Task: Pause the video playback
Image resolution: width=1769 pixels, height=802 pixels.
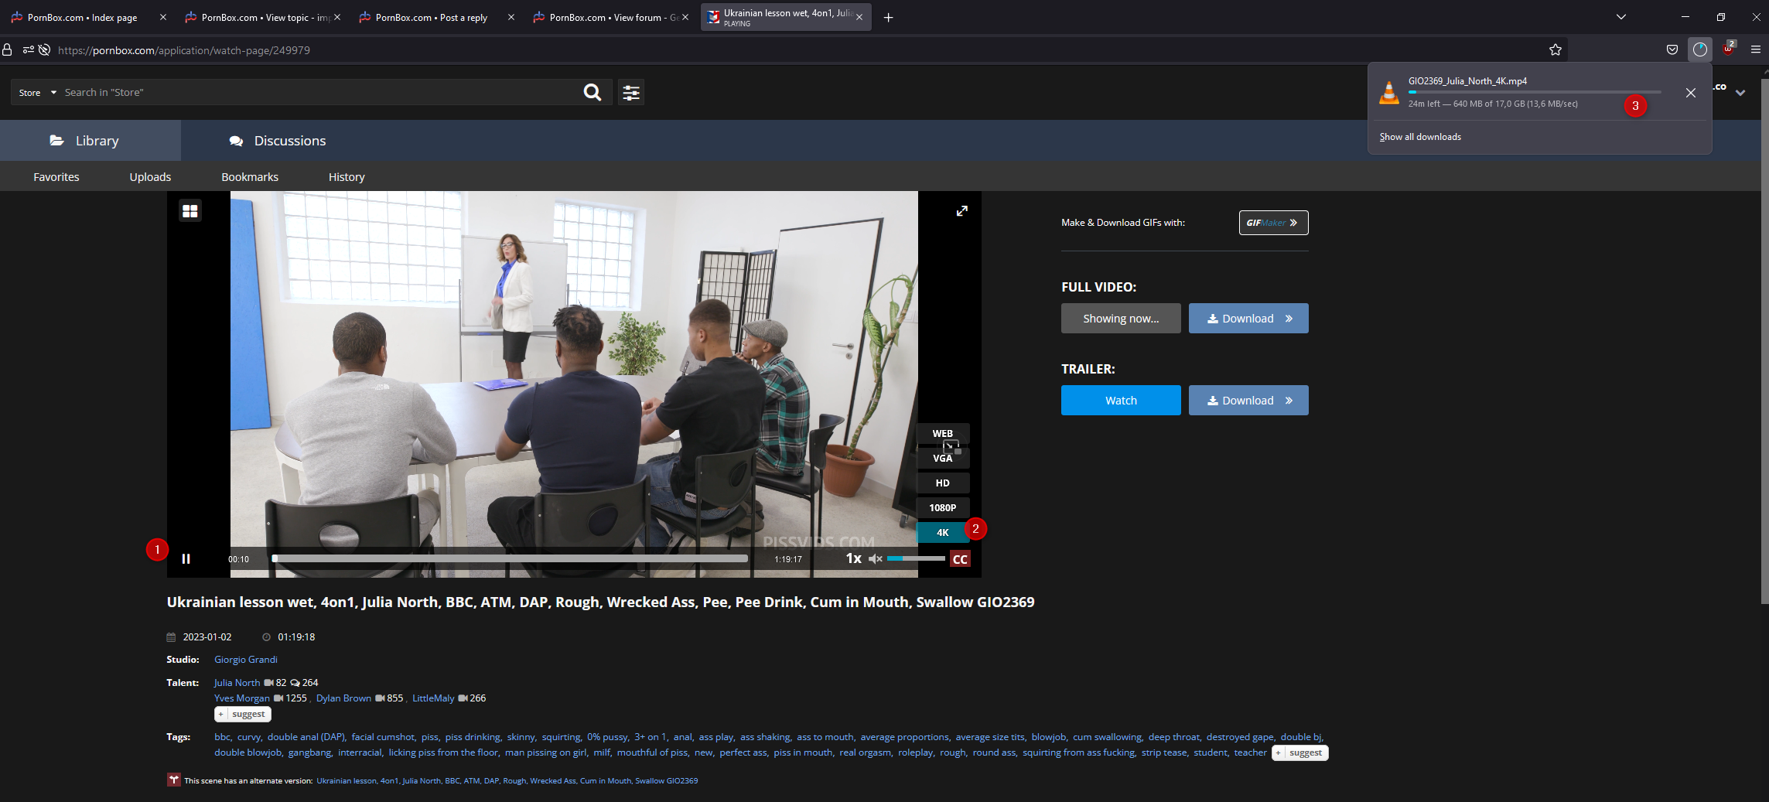Action: (x=186, y=559)
